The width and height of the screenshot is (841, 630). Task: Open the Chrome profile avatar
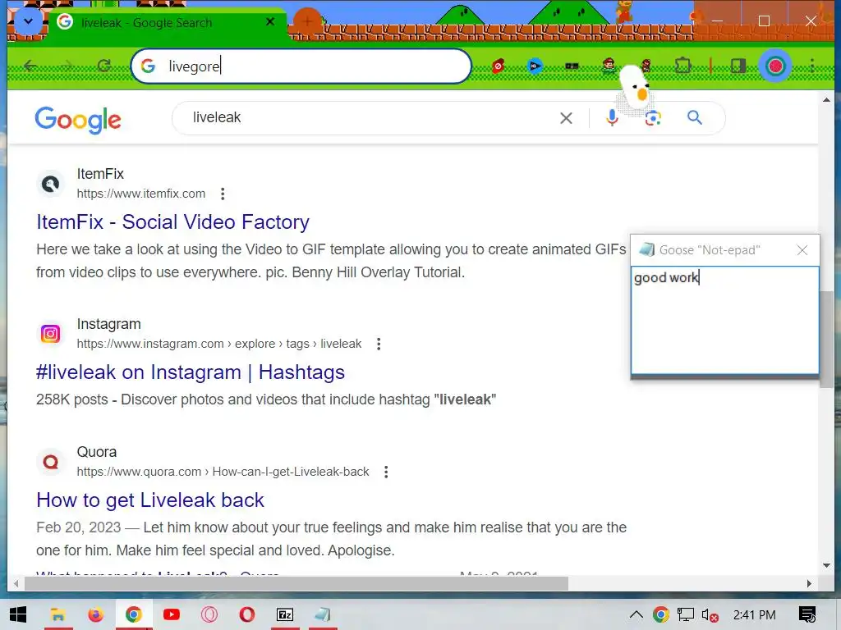775,66
